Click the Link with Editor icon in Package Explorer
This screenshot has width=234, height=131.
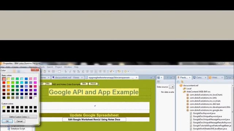click(x=182, y=82)
